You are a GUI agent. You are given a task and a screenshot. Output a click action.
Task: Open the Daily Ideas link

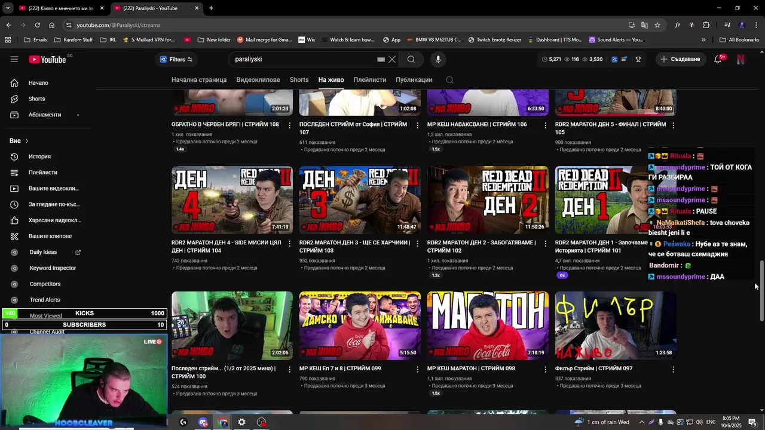(x=43, y=252)
